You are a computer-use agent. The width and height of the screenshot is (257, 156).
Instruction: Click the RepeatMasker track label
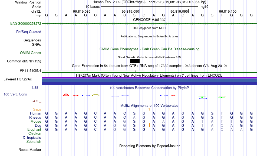click(x=30, y=150)
